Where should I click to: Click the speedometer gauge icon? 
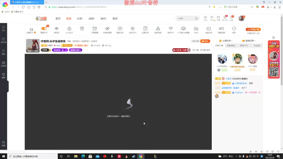click(209, 28)
